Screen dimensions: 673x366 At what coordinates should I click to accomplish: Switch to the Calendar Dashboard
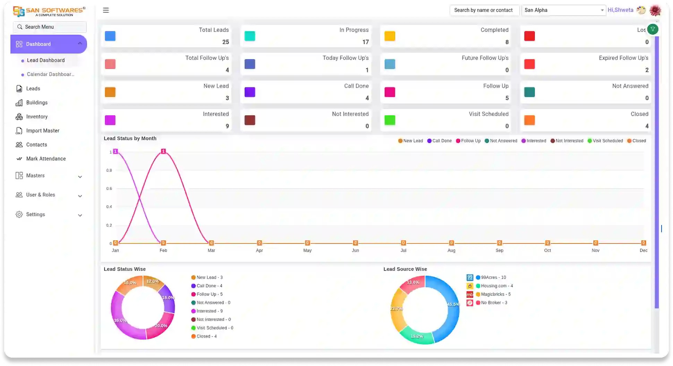point(51,74)
